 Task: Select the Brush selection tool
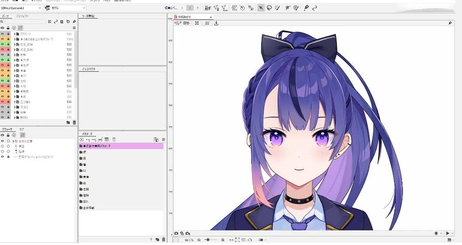(277, 8)
